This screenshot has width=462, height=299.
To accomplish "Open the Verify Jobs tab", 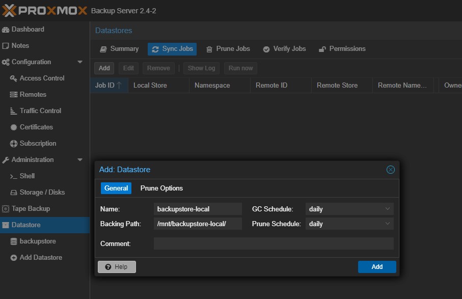I will (x=284, y=49).
